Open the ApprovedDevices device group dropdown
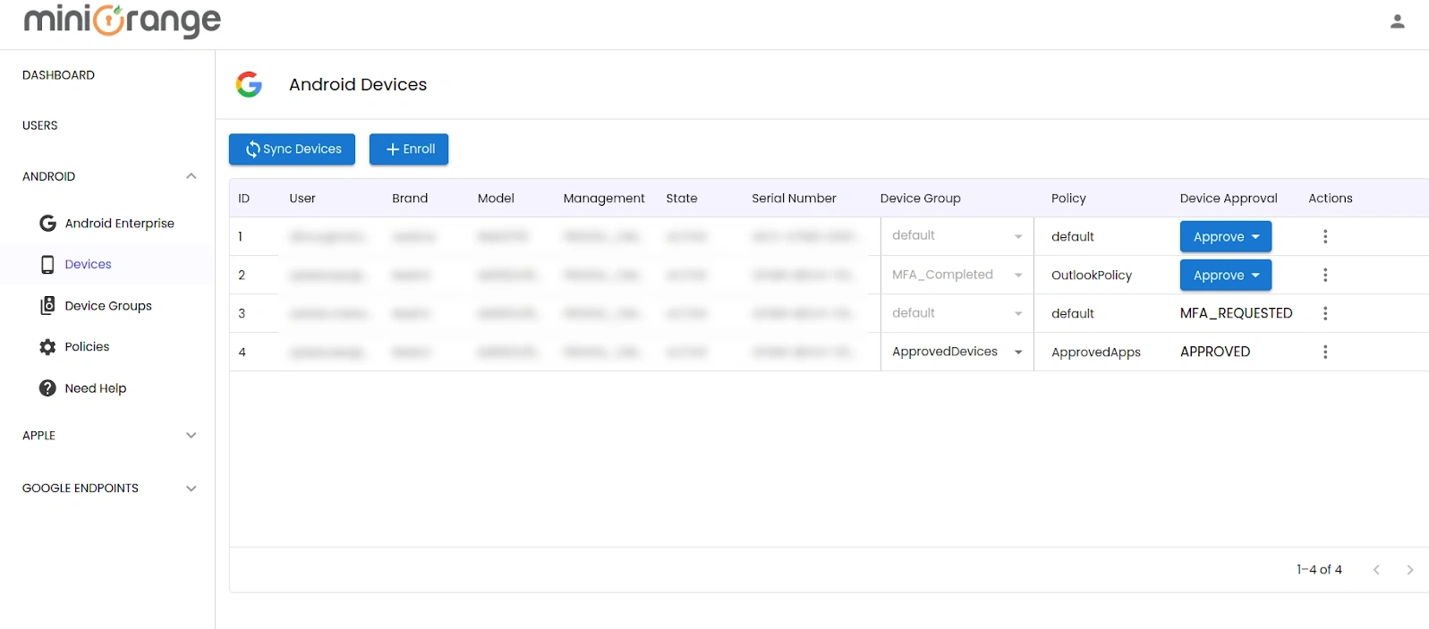 957,352
